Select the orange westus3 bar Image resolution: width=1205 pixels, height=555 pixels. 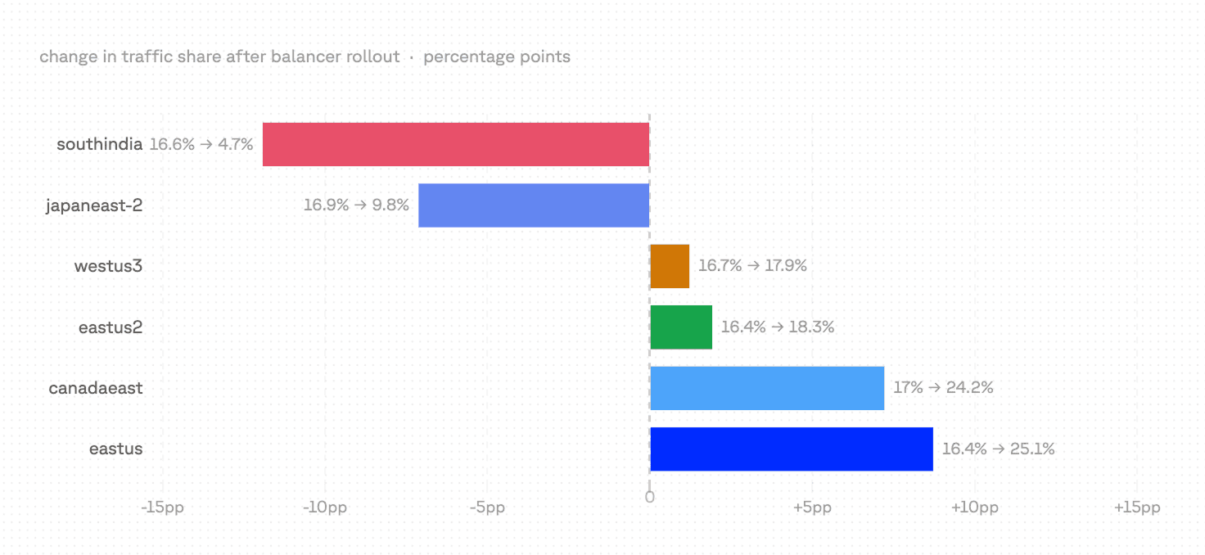click(670, 266)
